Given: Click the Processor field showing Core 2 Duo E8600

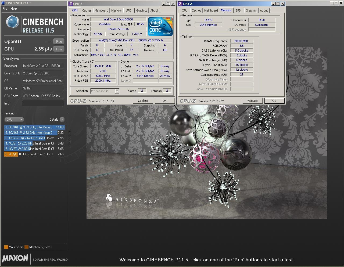Looking at the screenshot, I should [43, 66].
